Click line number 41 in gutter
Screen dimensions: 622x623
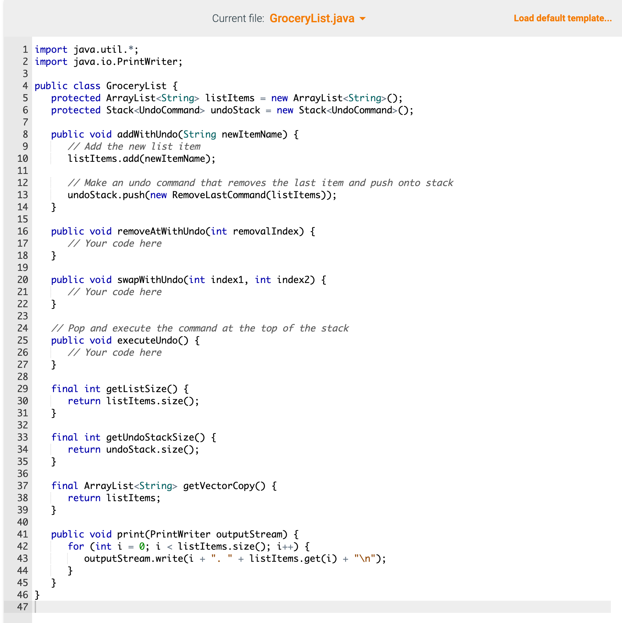tap(23, 534)
